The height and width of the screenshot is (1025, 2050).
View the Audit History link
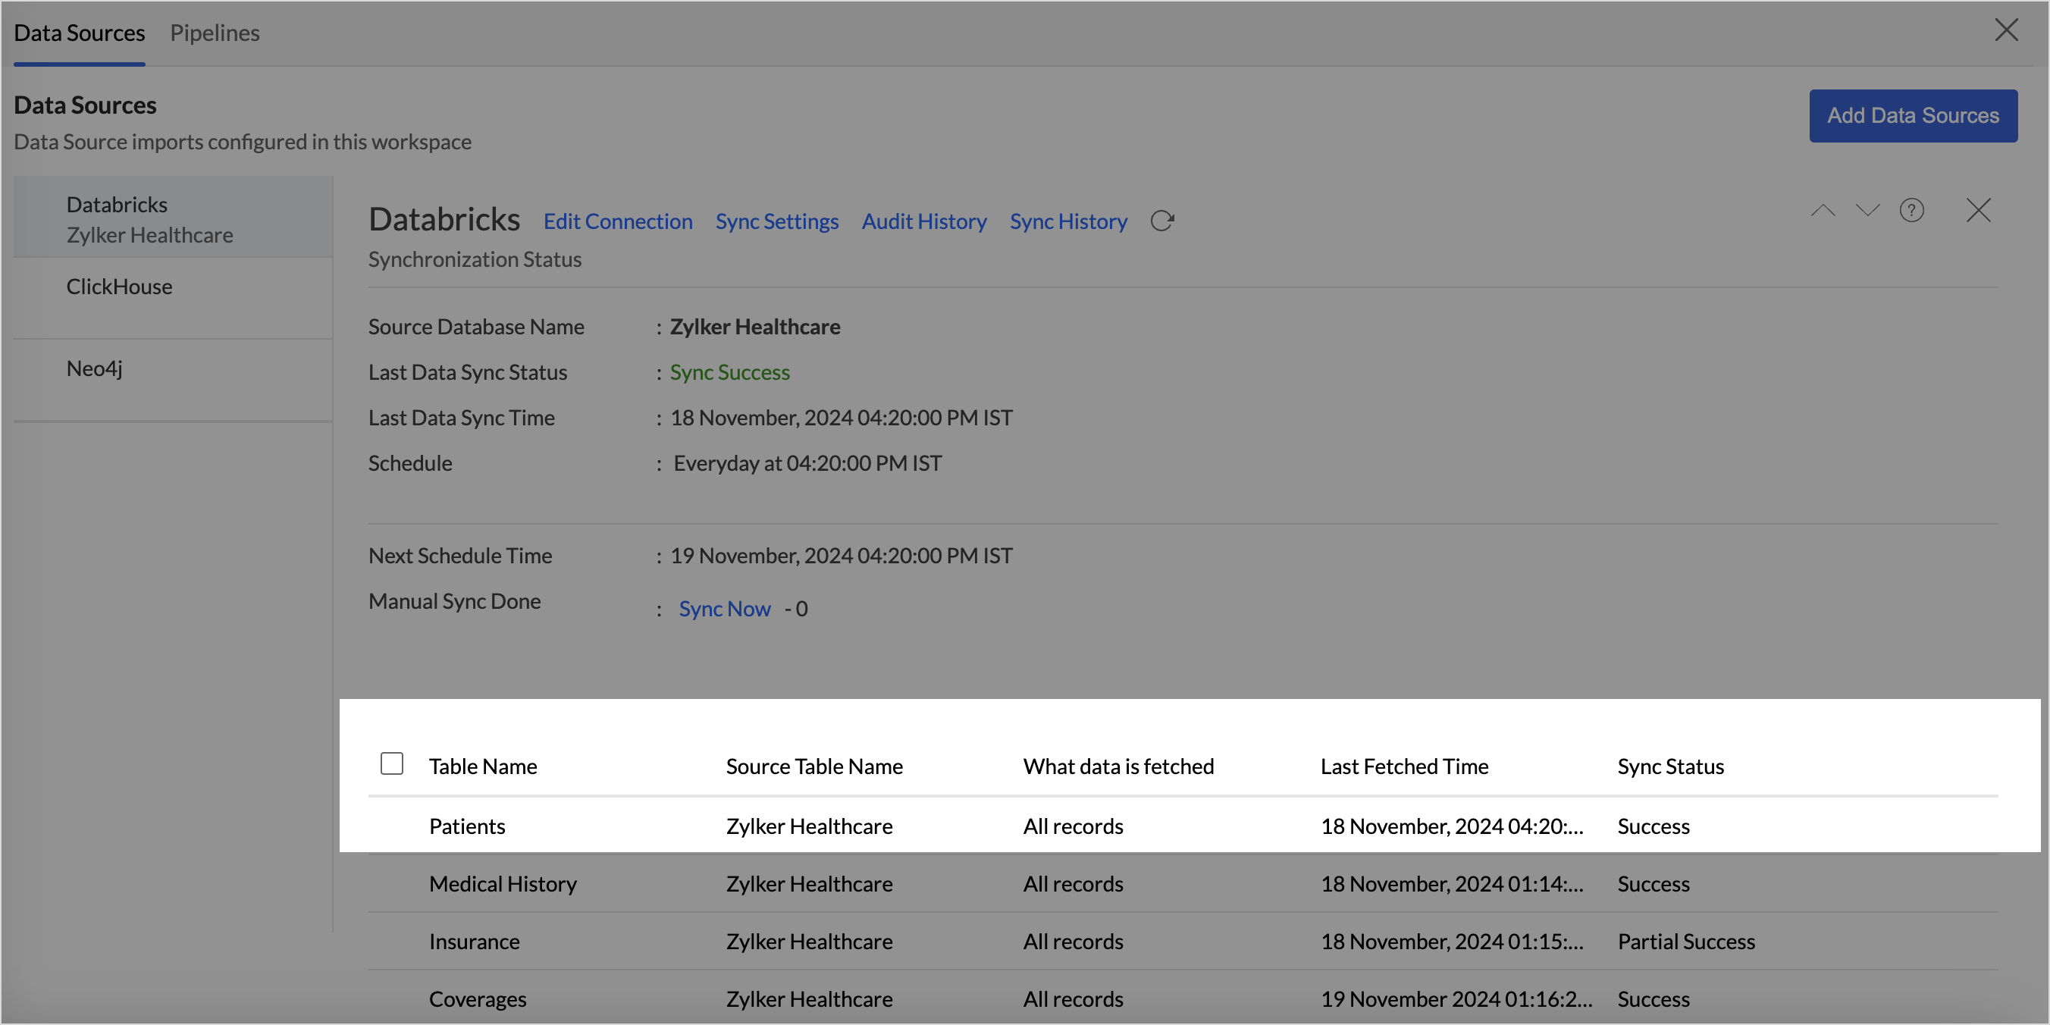[x=923, y=221]
